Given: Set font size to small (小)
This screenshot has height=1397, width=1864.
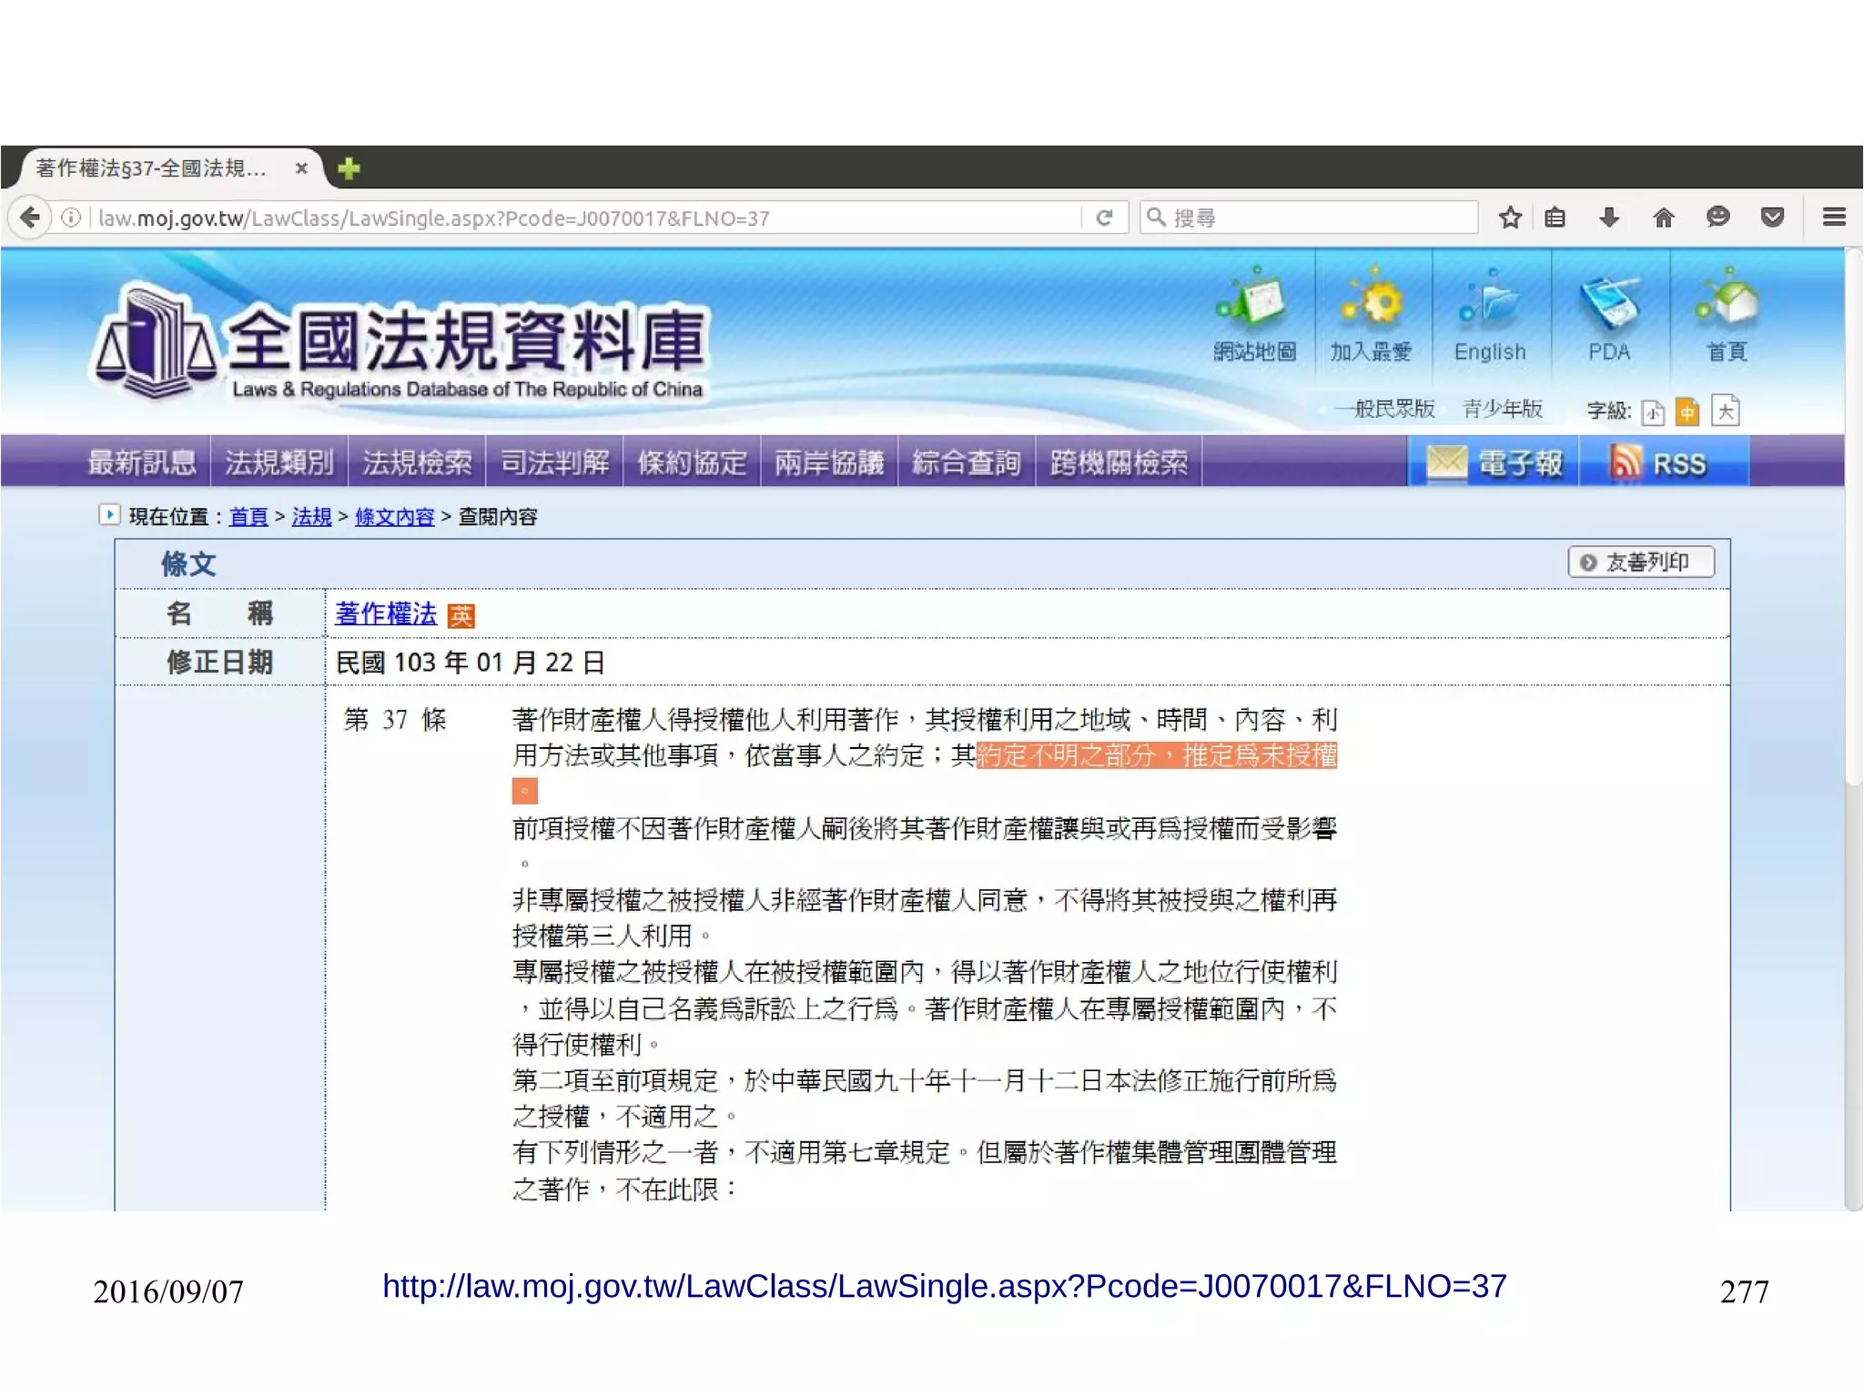Looking at the screenshot, I should [1653, 413].
